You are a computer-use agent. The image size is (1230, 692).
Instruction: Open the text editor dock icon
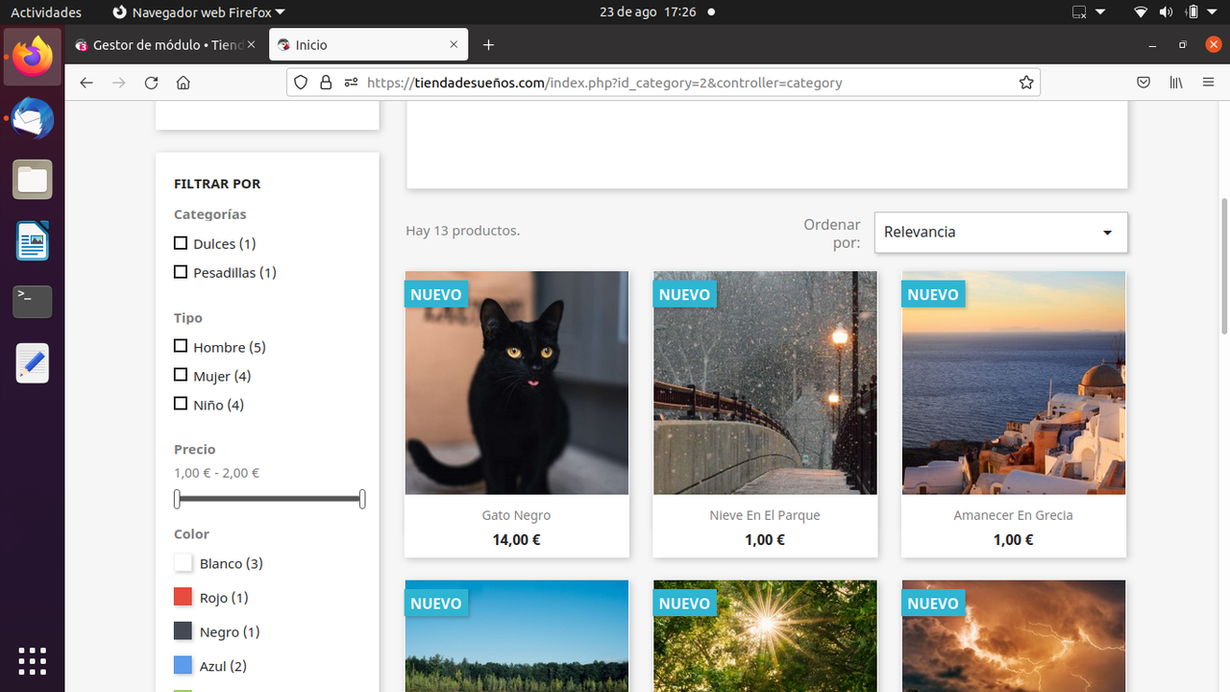(33, 363)
